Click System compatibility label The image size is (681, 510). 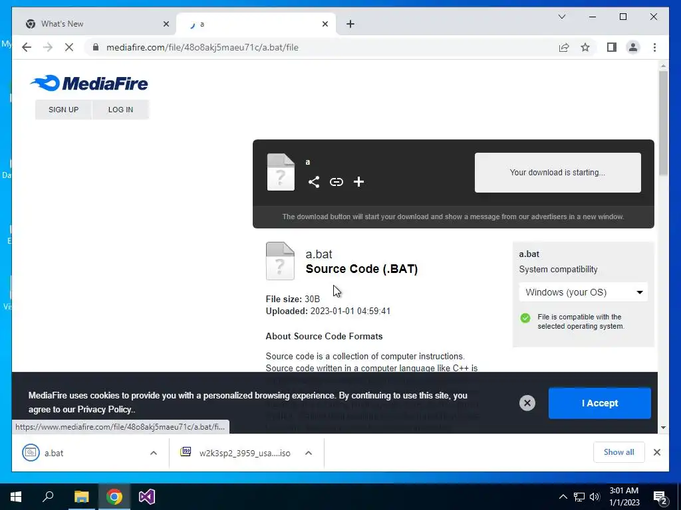(x=558, y=270)
